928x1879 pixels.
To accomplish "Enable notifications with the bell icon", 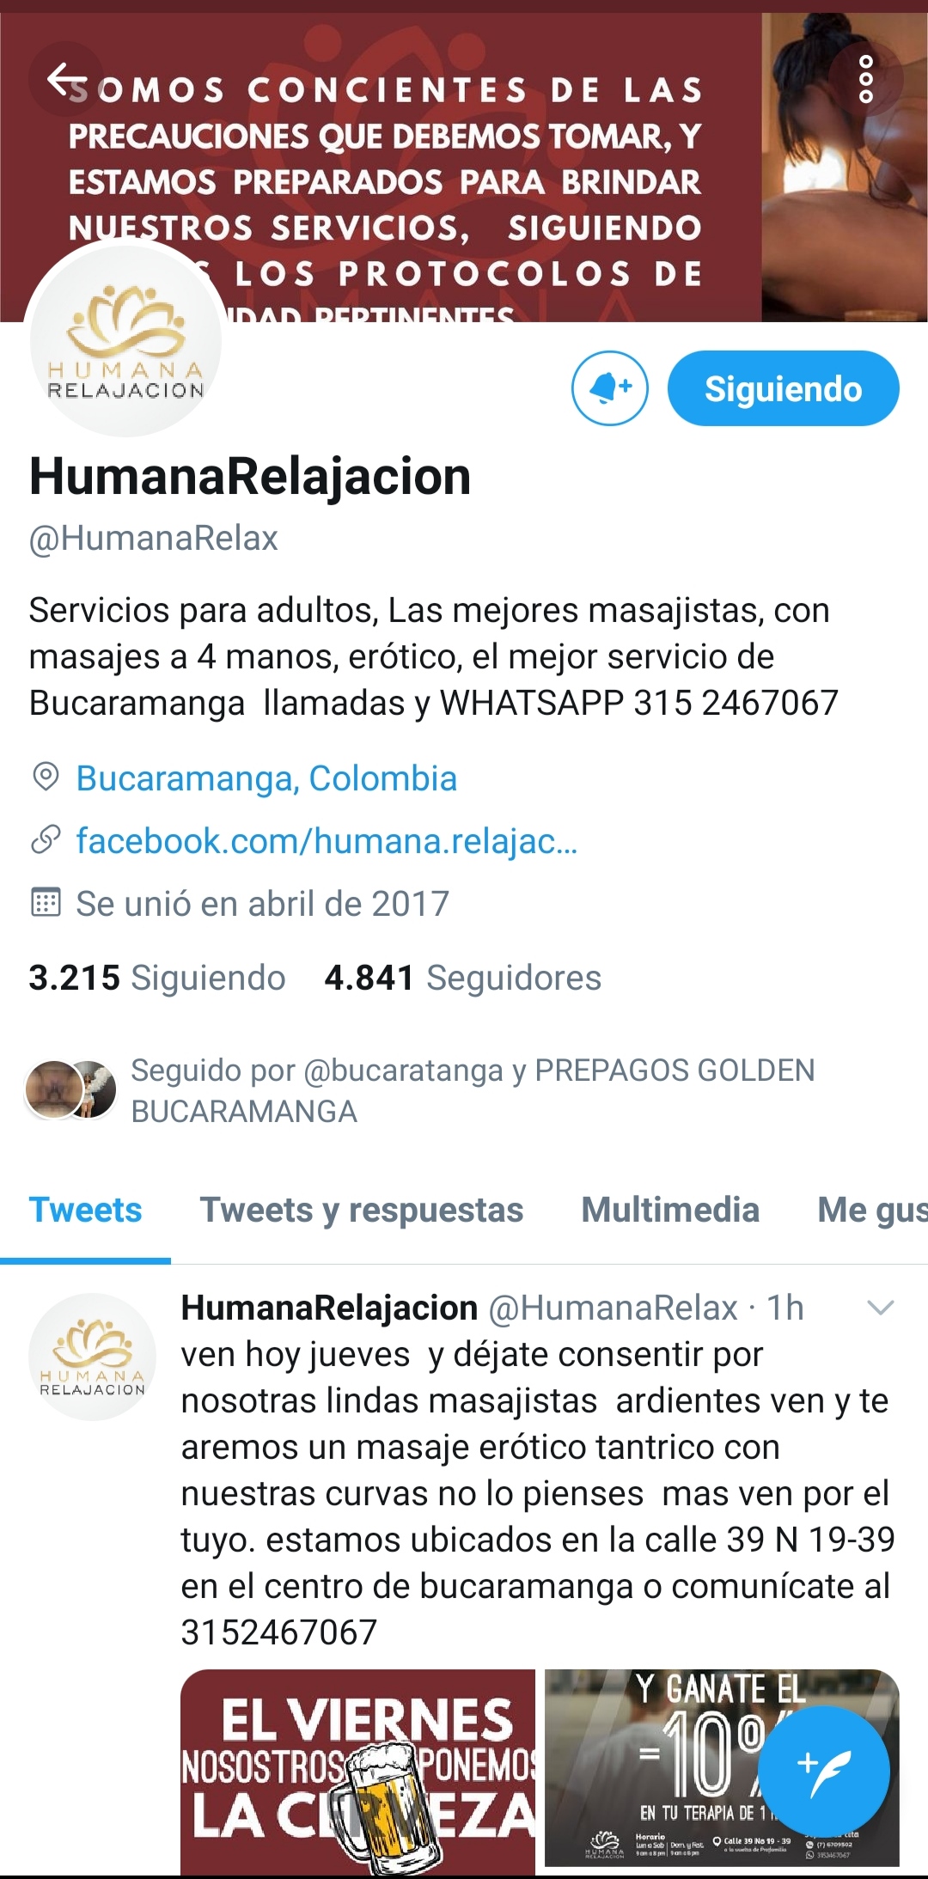I will pyautogui.click(x=610, y=388).
